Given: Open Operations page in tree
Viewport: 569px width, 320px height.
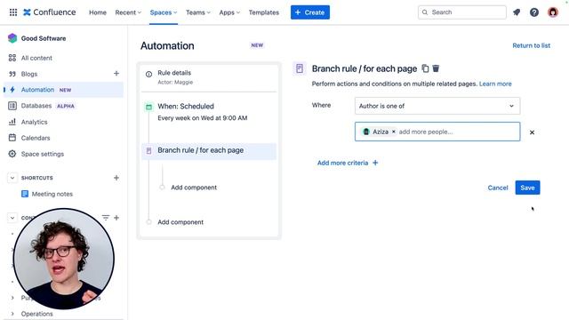Looking at the screenshot, I should 36,314.
